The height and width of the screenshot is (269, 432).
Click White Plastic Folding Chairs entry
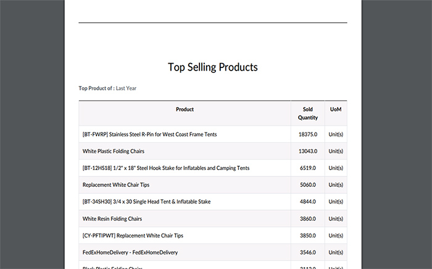pyautogui.click(x=113, y=152)
